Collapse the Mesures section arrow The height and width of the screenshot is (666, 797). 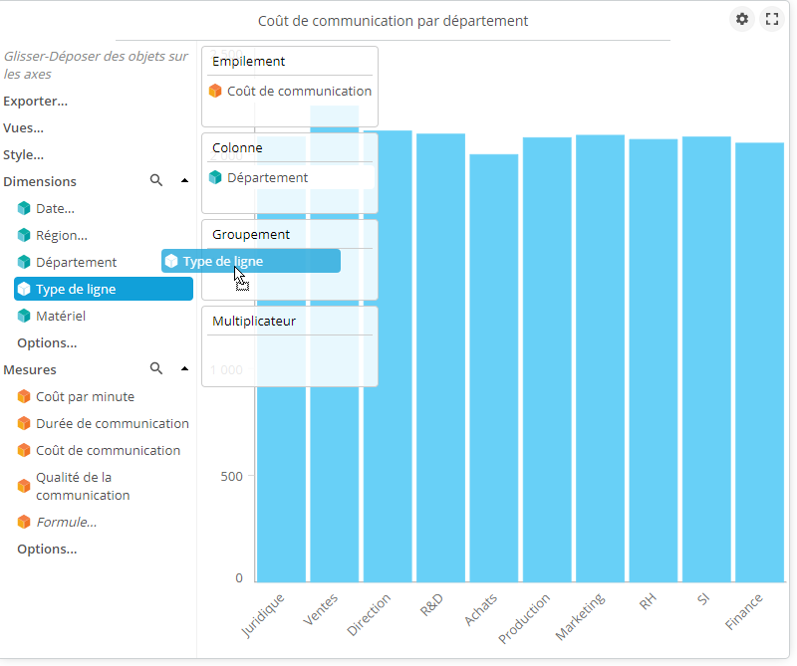point(184,369)
